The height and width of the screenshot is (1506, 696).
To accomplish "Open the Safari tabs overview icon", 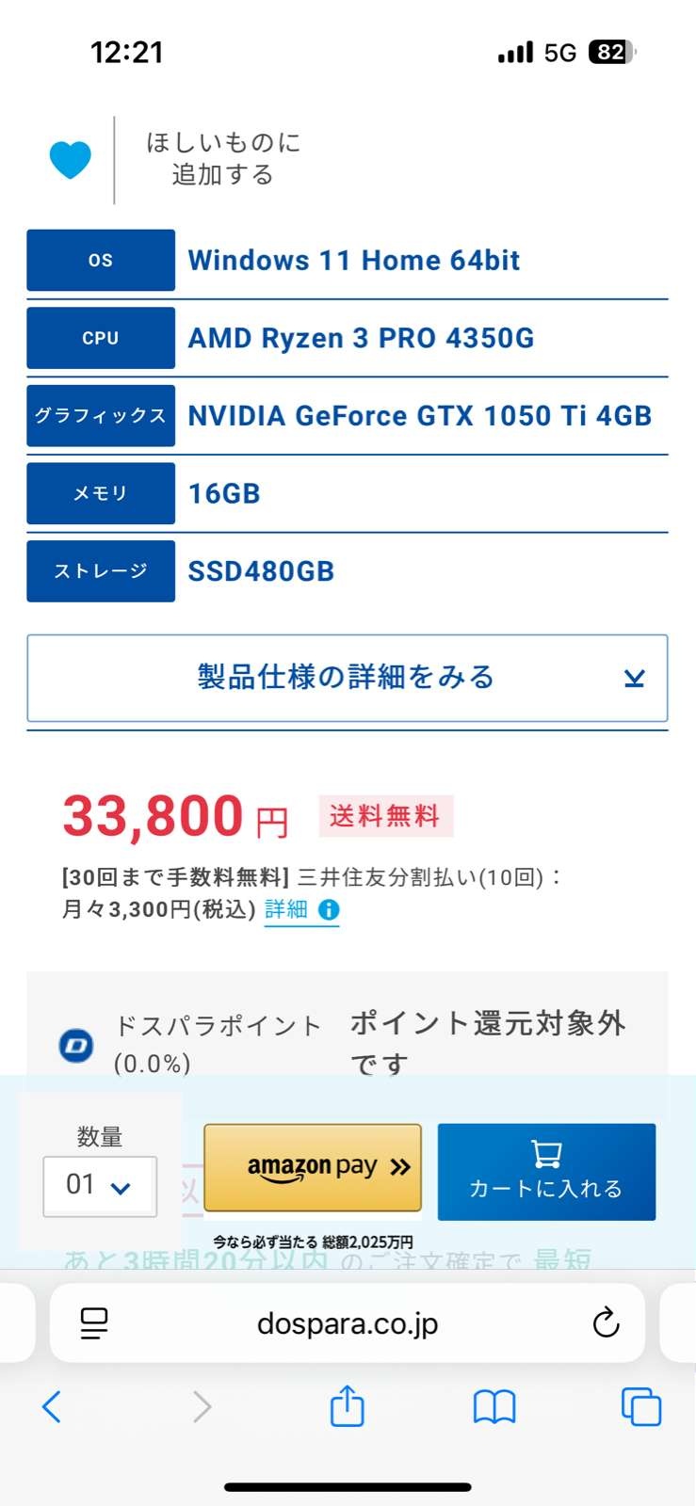I will pyautogui.click(x=641, y=1407).
